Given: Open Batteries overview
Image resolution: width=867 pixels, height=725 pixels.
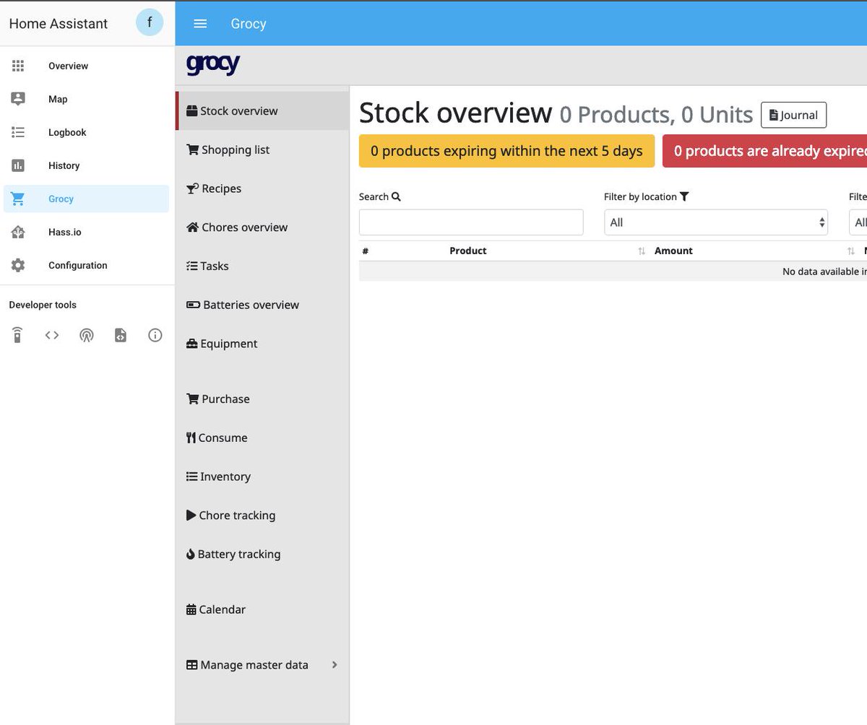Looking at the screenshot, I should [262, 305].
